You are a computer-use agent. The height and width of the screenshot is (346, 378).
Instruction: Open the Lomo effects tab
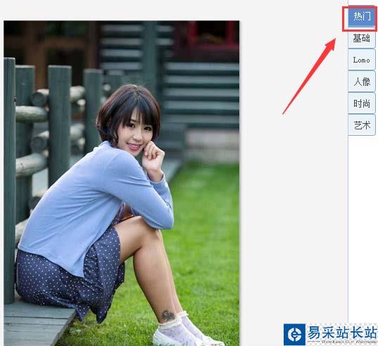[362, 60]
